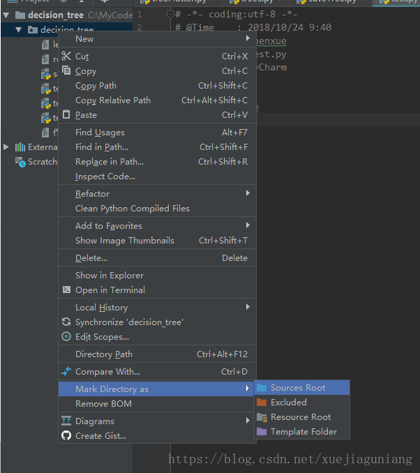Click the blue Sources Root folder icon
The height and width of the screenshot is (473, 420).
coord(262,387)
